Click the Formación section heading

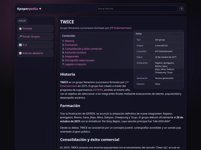pos(70,106)
